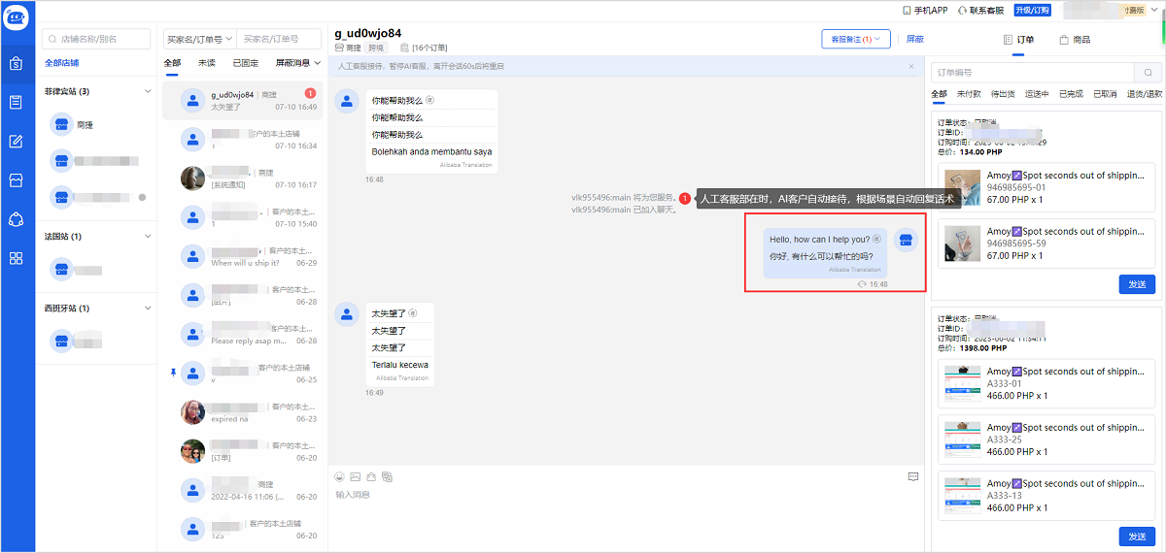The height and width of the screenshot is (553, 1166).
Task: Click the pin icon in conversation list
Action: click(174, 372)
